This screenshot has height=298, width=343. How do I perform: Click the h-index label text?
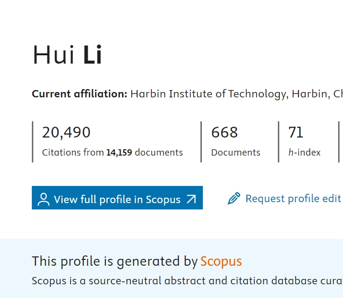(x=304, y=153)
